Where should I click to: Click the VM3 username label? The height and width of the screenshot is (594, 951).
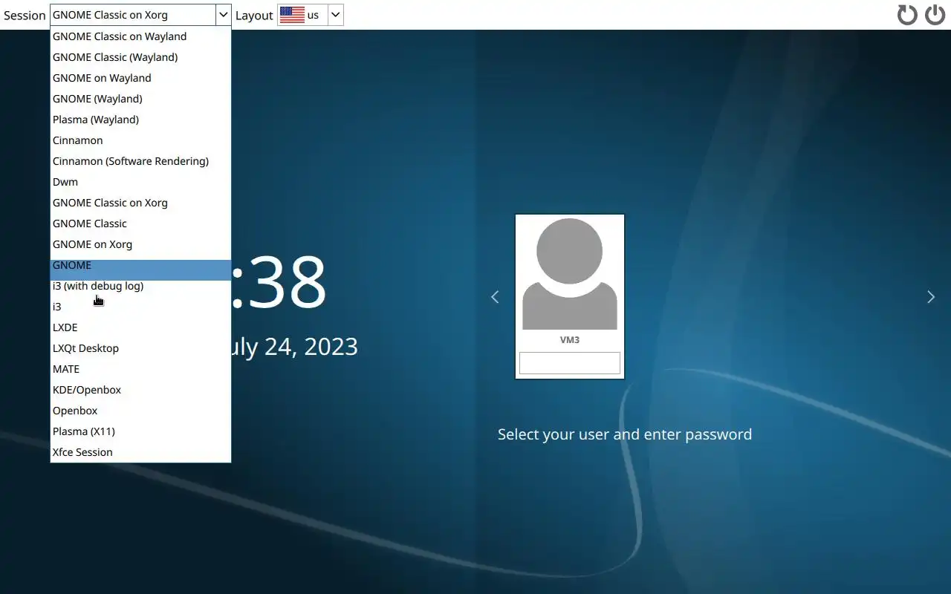[x=570, y=340]
